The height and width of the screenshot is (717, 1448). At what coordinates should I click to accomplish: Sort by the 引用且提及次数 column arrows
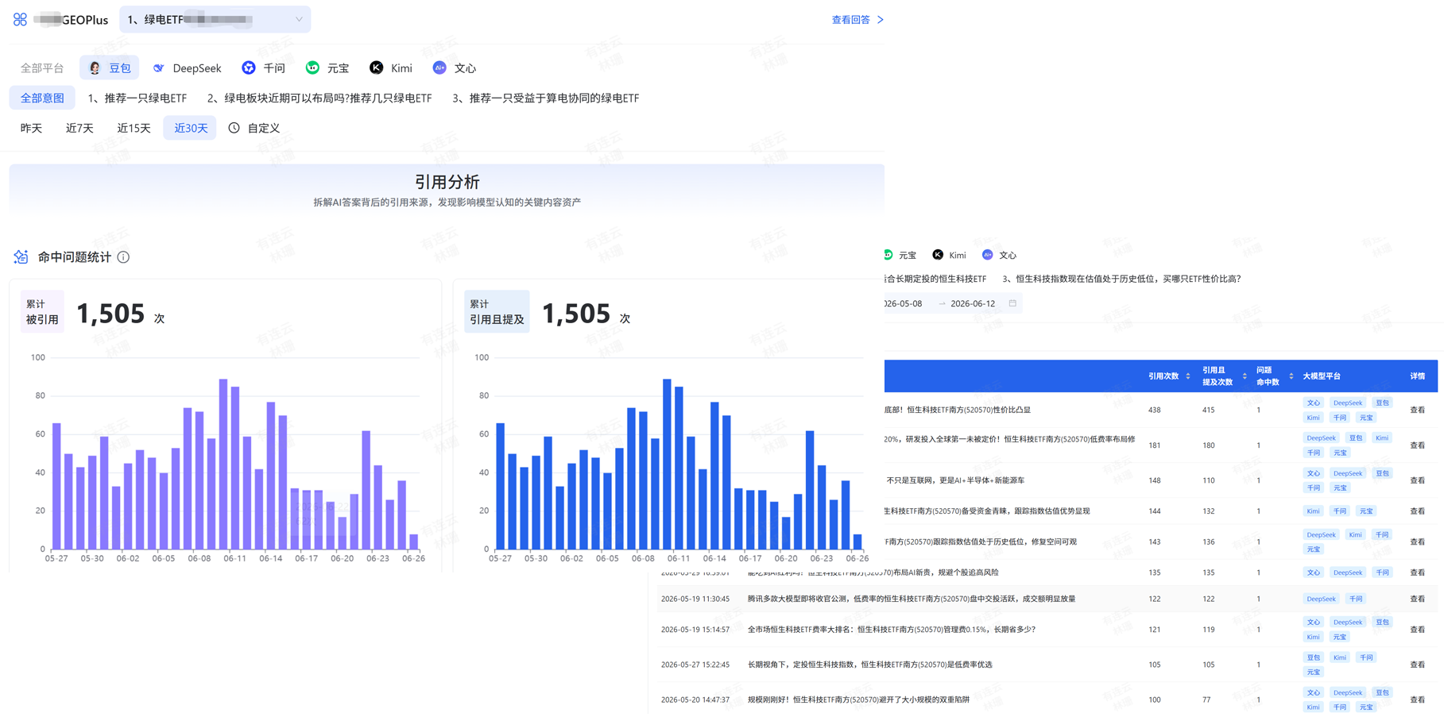click(x=1245, y=376)
